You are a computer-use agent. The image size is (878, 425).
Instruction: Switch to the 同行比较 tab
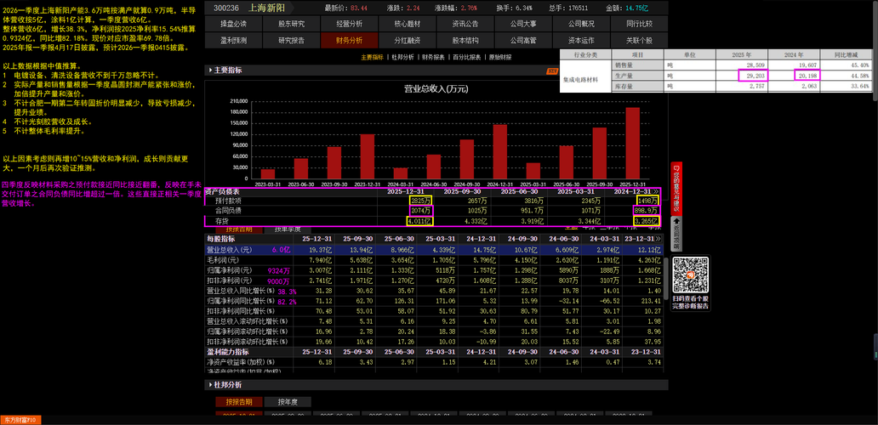(x=639, y=24)
